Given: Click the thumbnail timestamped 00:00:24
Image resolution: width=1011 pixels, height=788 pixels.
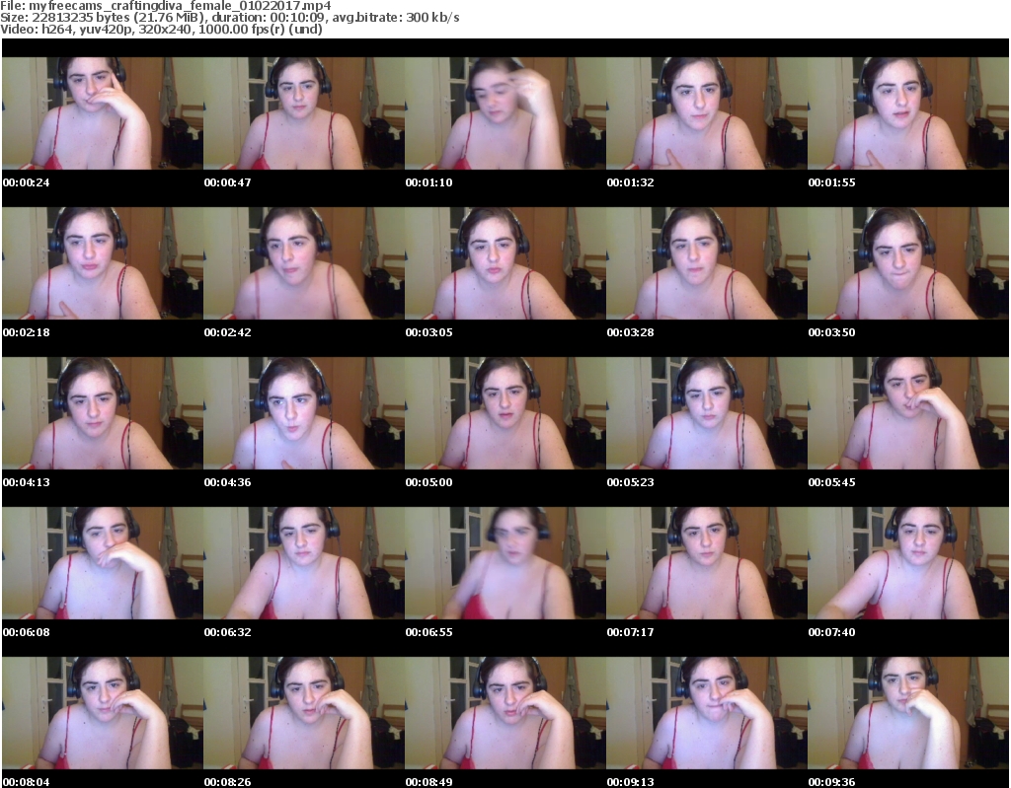Looking at the screenshot, I should point(103,112).
